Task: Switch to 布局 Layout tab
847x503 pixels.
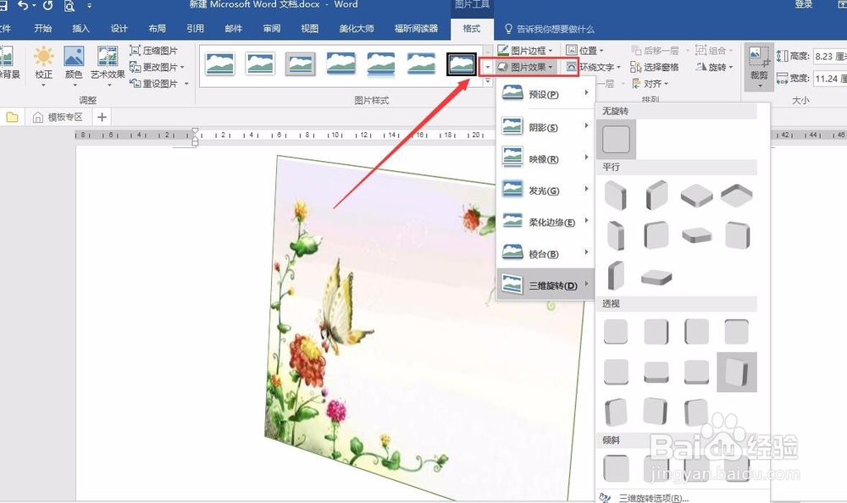Action: point(158,28)
